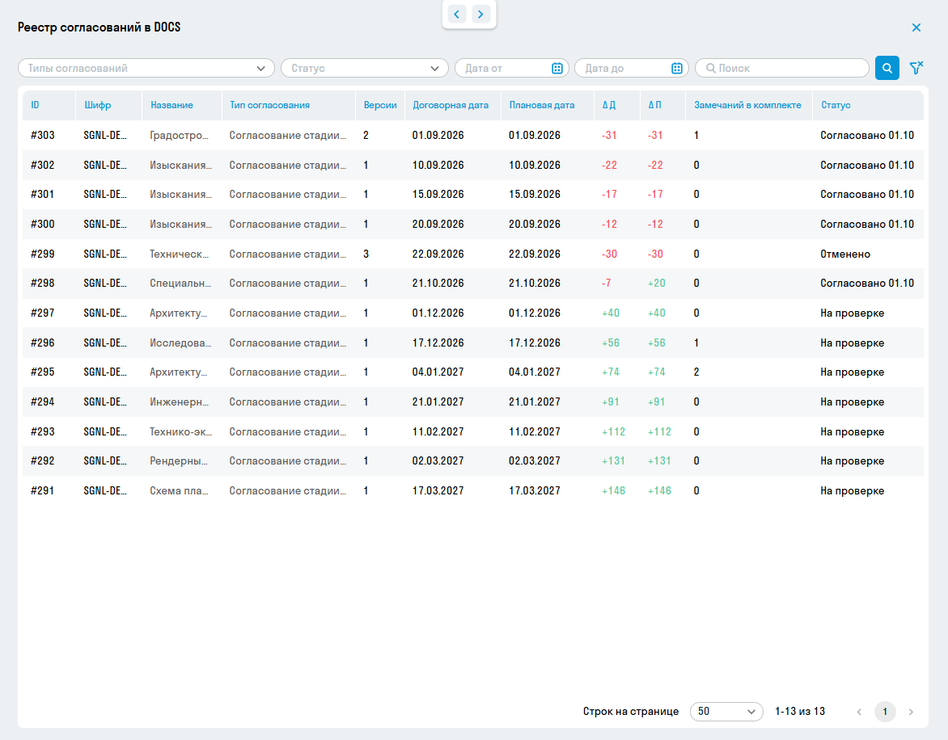Sort by Версии column header

380,105
